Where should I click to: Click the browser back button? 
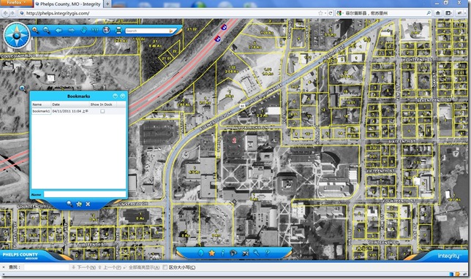pyautogui.click(x=5, y=13)
